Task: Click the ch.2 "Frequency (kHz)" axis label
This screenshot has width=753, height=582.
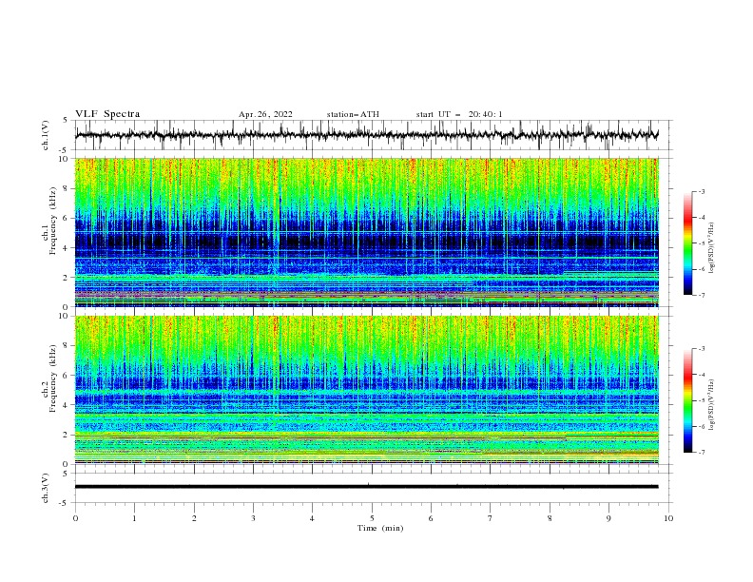Action: (x=52, y=378)
